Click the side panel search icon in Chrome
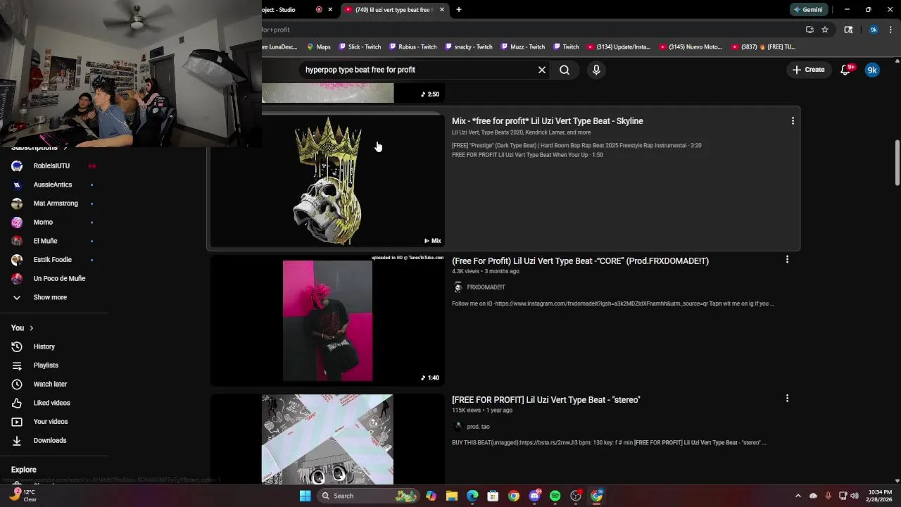Viewport: 901px width, 507px height. pyautogui.click(x=848, y=30)
